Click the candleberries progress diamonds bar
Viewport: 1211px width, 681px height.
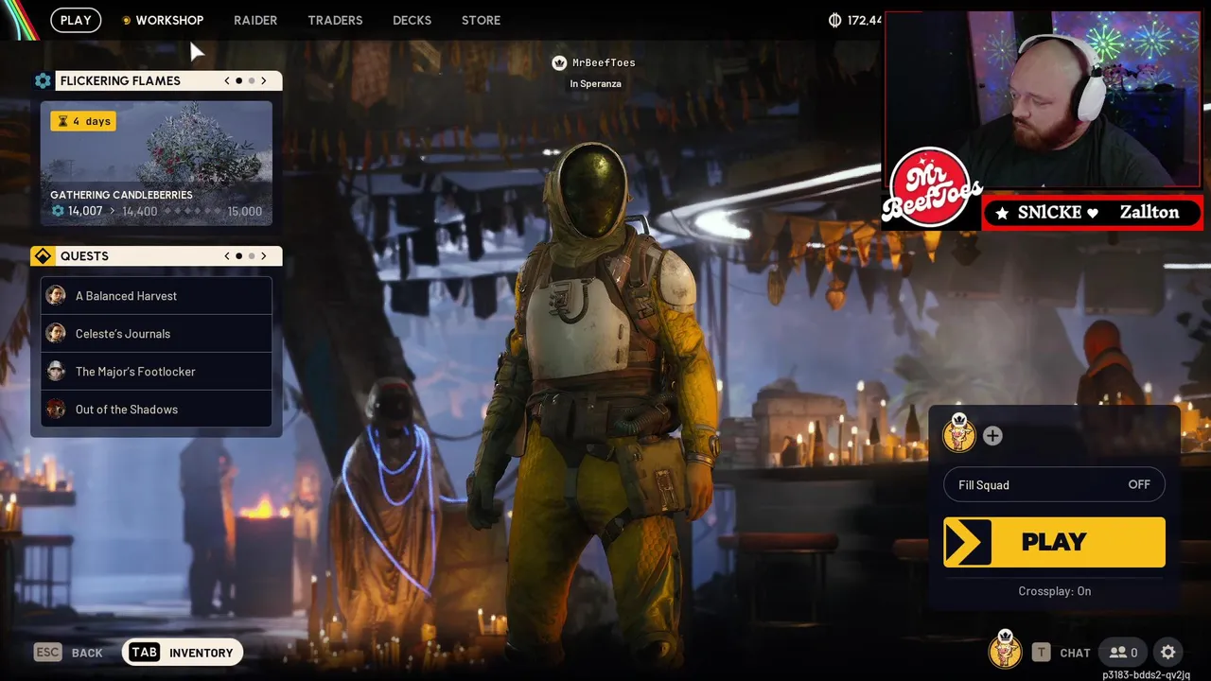point(192,211)
